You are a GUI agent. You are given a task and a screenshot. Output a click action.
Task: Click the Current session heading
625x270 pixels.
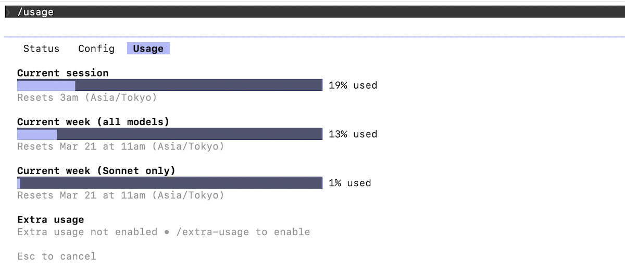coord(63,73)
